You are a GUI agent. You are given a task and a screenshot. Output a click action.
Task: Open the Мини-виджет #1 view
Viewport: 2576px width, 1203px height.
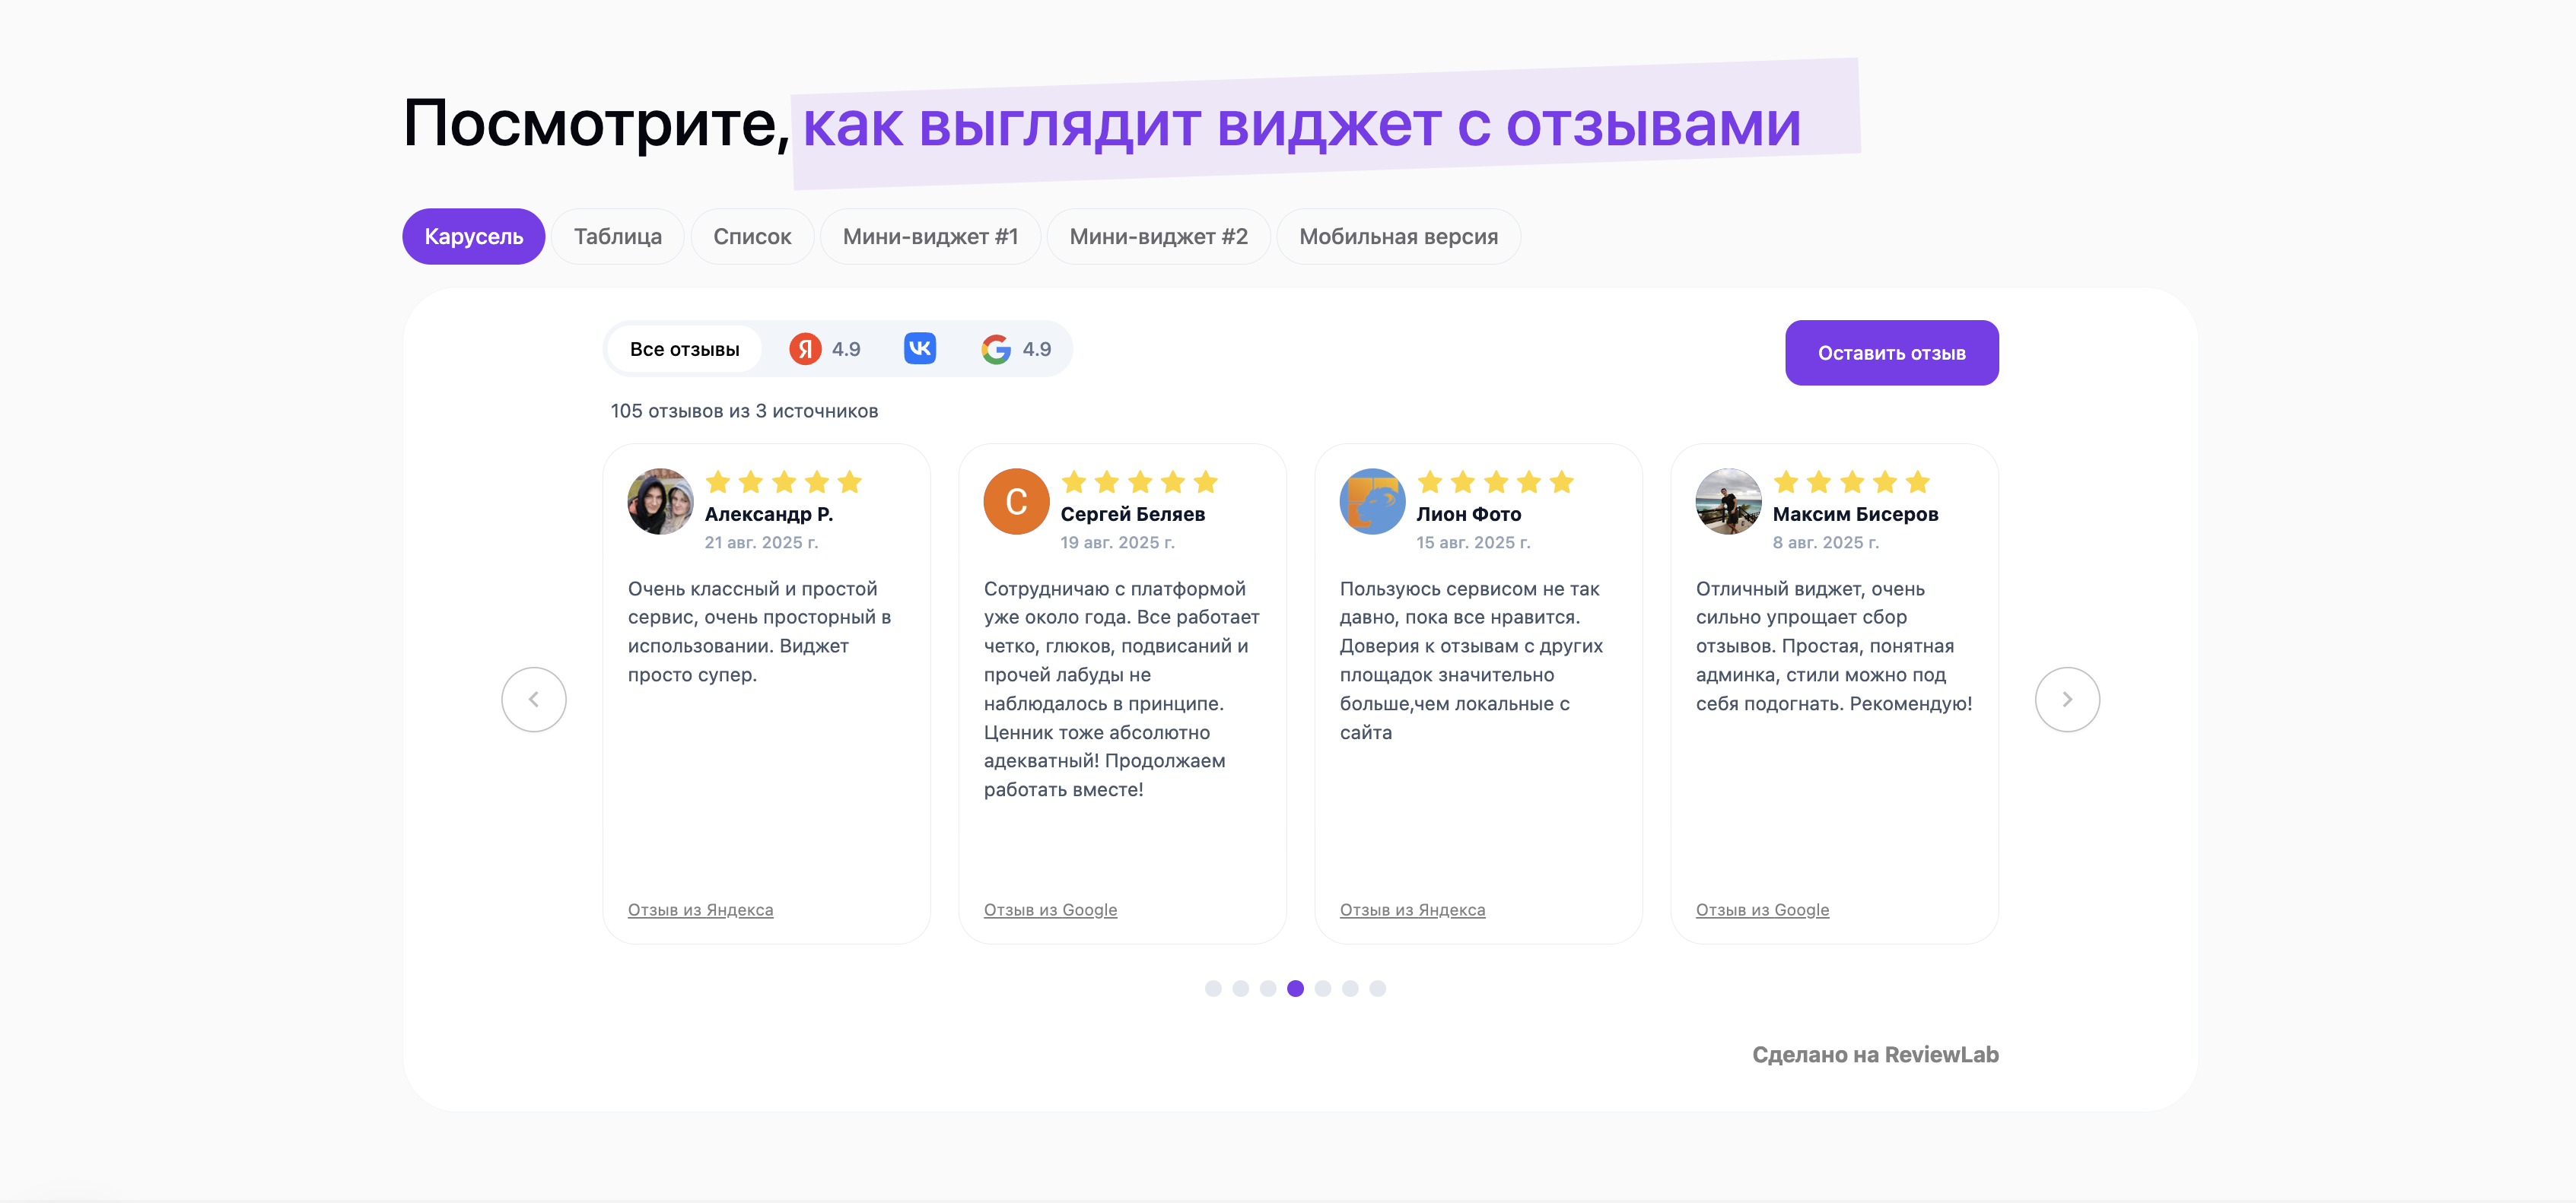click(x=930, y=236)
